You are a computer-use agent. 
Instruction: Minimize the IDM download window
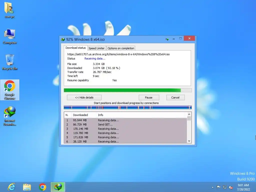(174, 39)
